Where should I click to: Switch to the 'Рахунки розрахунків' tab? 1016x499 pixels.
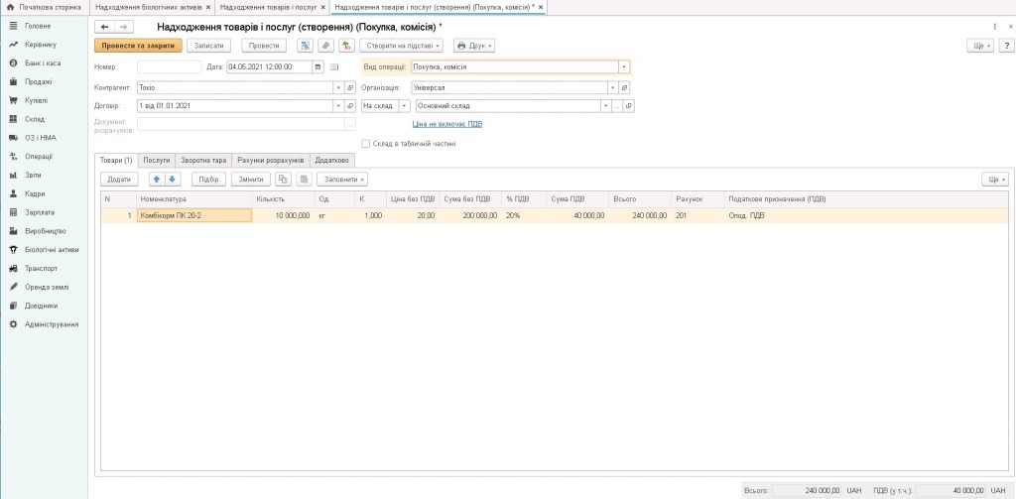tap(270, 160)
